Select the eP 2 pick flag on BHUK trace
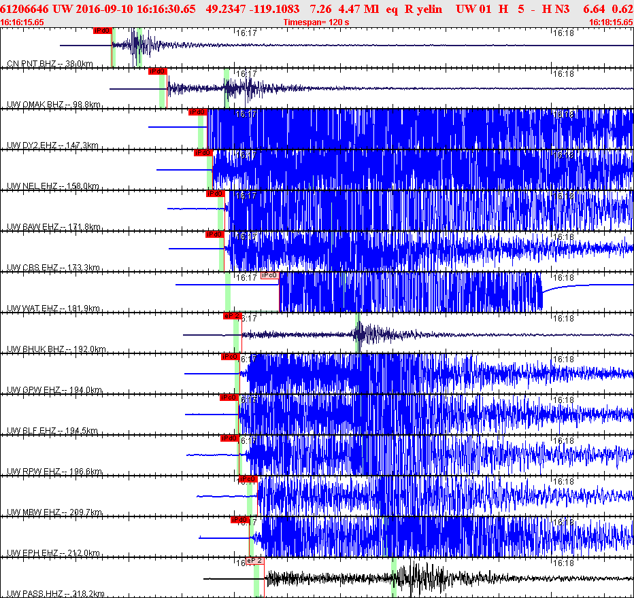This screenshot has height=598, width=634. coord(232,316)
